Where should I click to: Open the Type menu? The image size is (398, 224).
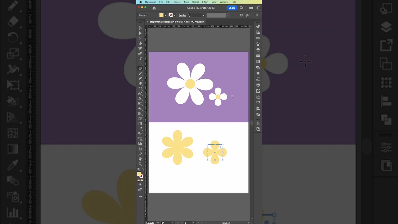point(186,2)
